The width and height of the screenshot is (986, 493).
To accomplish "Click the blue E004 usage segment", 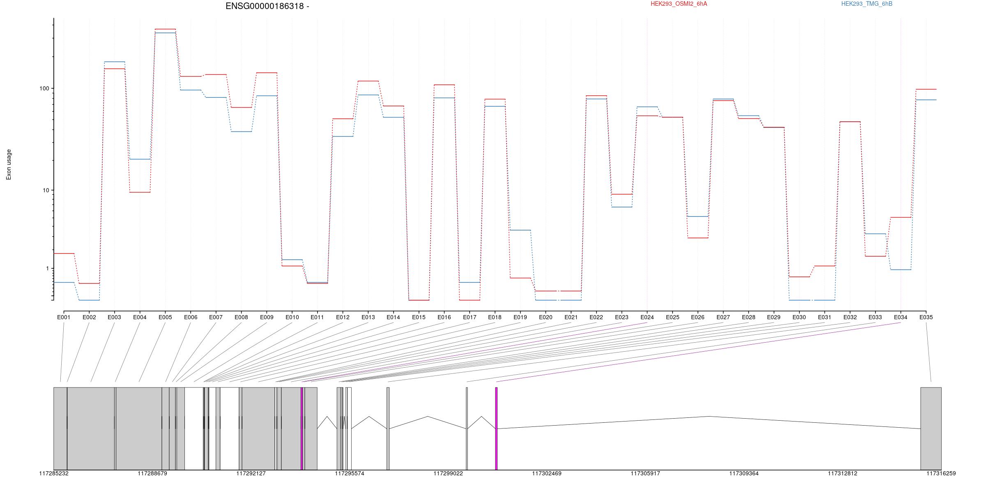I will coord(140,159).
